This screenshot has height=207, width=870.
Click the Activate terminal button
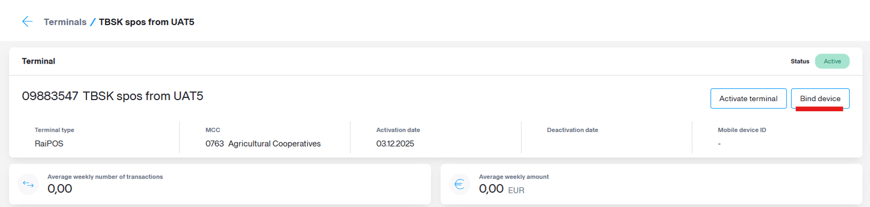(748, 98)
